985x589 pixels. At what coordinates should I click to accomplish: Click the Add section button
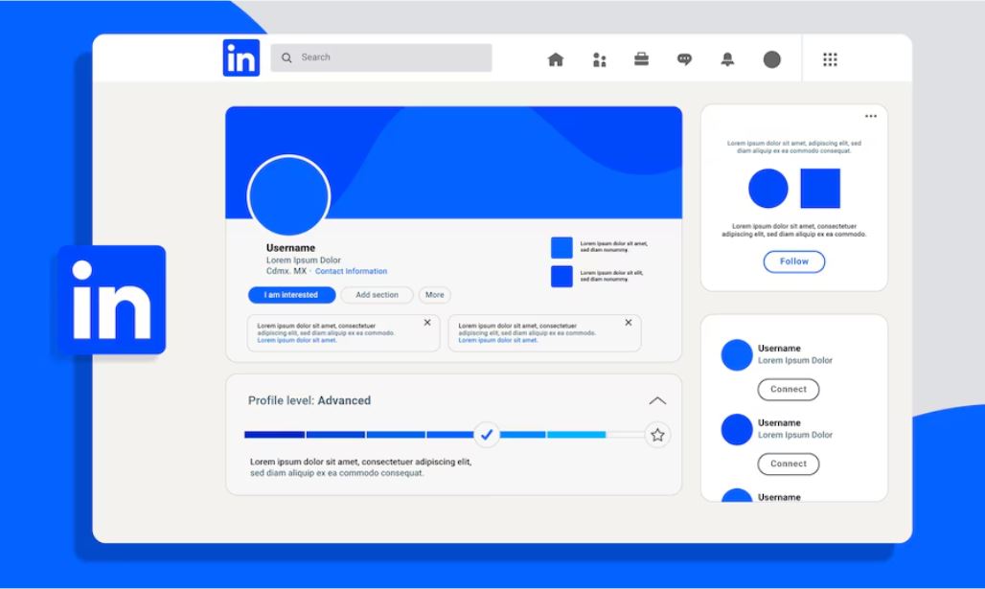(x=377, y=295)
